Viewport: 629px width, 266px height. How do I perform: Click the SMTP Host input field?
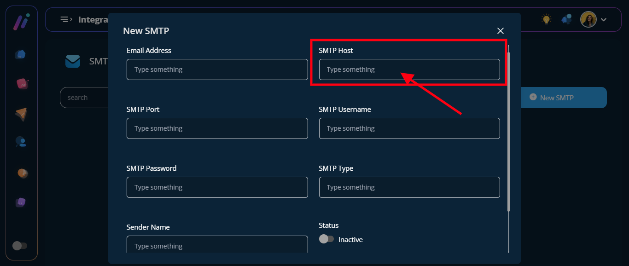tap(409, 69)
